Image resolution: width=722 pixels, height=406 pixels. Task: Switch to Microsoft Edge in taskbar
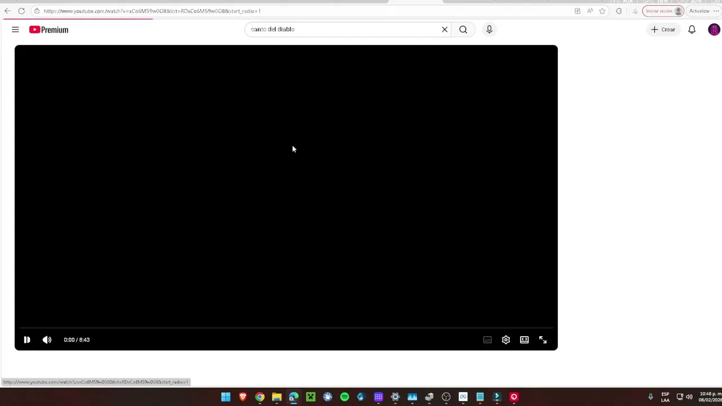coord(293,397)
